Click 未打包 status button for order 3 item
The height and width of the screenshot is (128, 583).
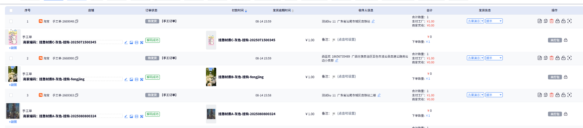coord(555,114)
